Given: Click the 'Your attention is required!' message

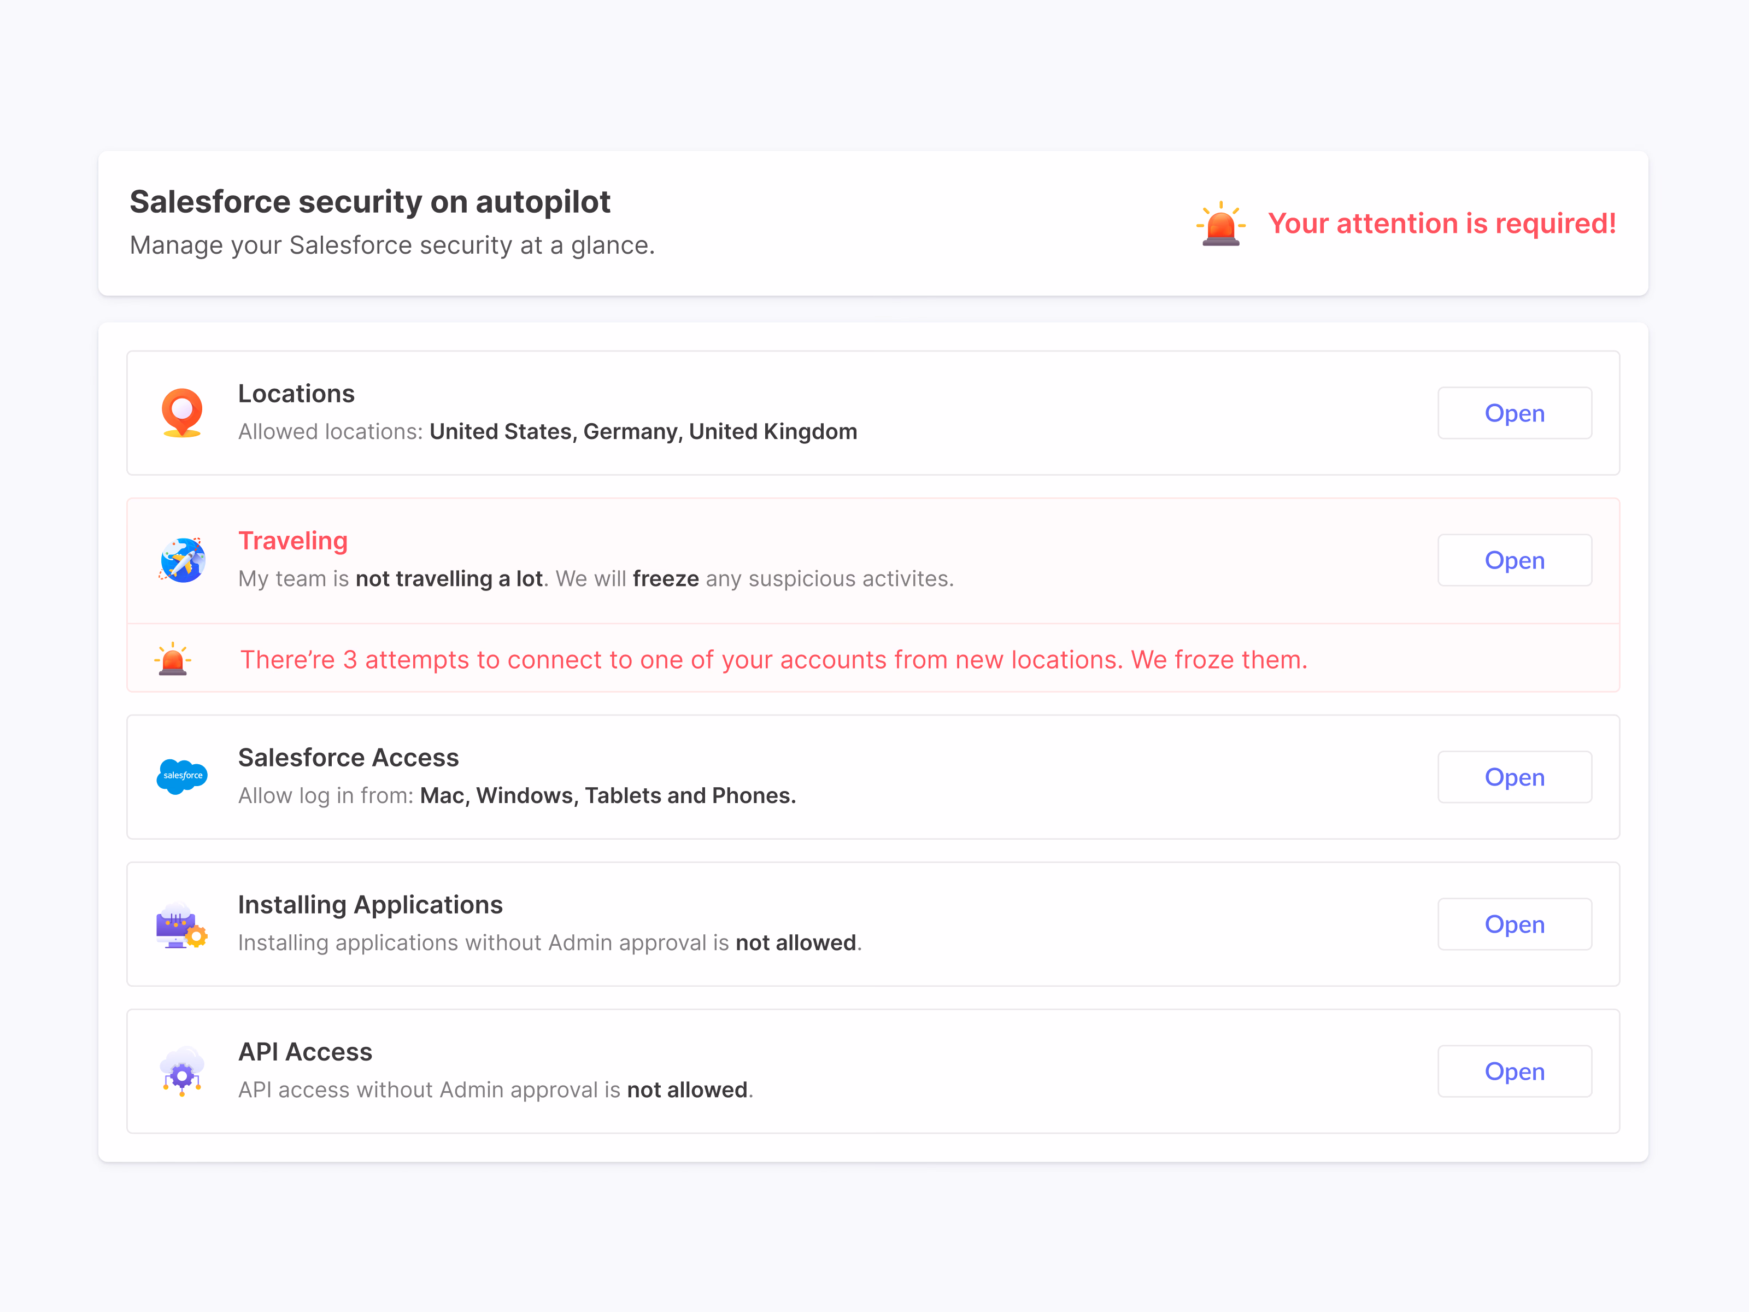Looking at the screenshot, I should click(1442, 224).
